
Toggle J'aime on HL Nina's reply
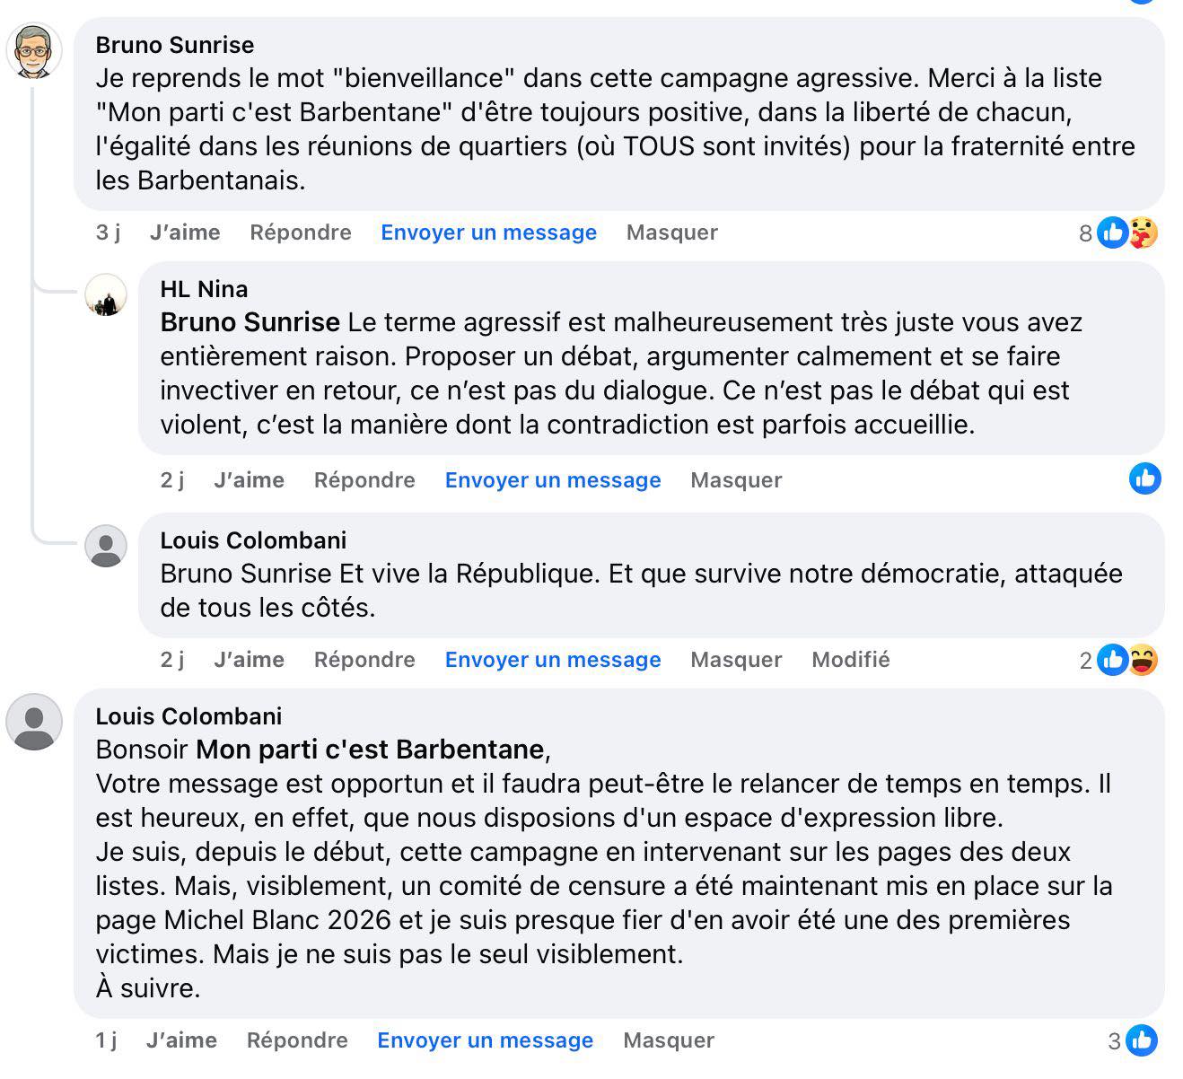pos(249,480)
